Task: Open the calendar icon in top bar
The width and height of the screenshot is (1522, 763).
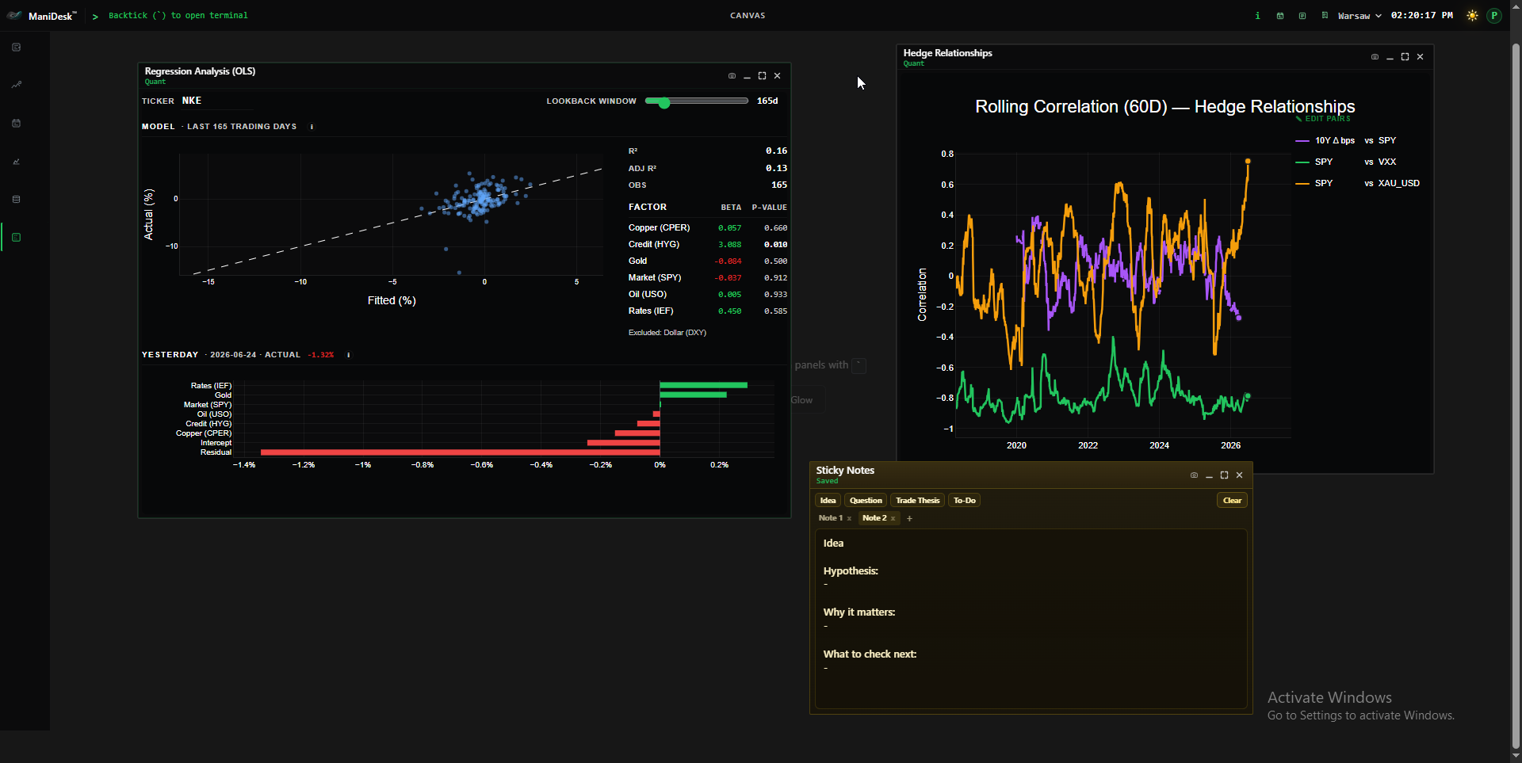Action: pos(1279,16)
